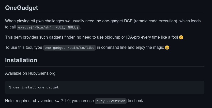Click the 'IDA-pro' text
This screenshot has width=212, height=108.
133,37
